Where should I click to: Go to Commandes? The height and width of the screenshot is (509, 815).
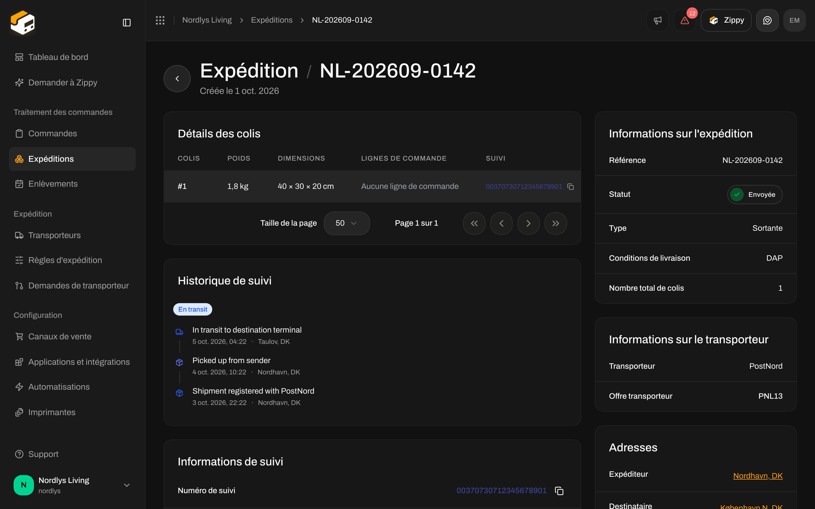[x=72, y=133]
